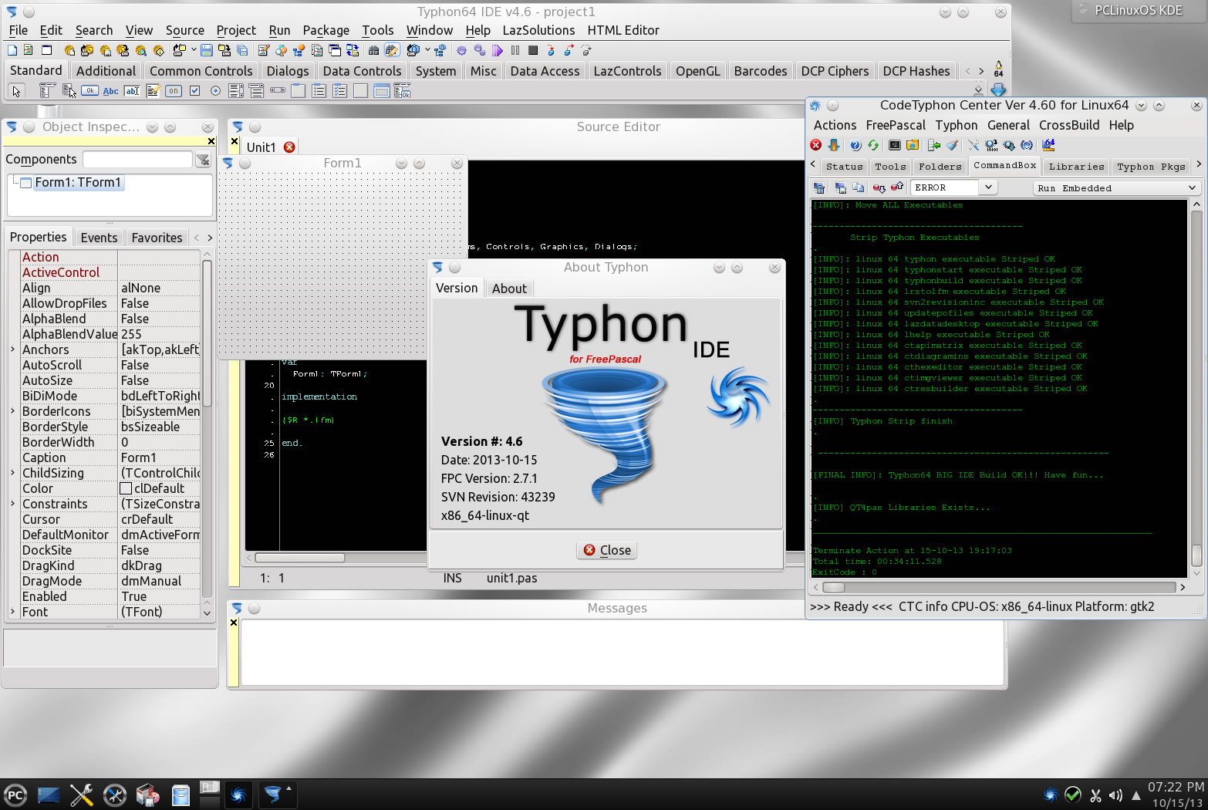This screenshot has height=810, width=1208.
Task: Open the dropdown arrow beside the Open icon
Action: (194, 50)
